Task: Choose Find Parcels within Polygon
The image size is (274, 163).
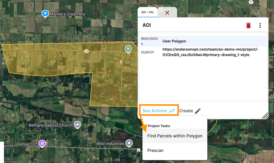Action: pyautogui.click(x=175, y=136)
